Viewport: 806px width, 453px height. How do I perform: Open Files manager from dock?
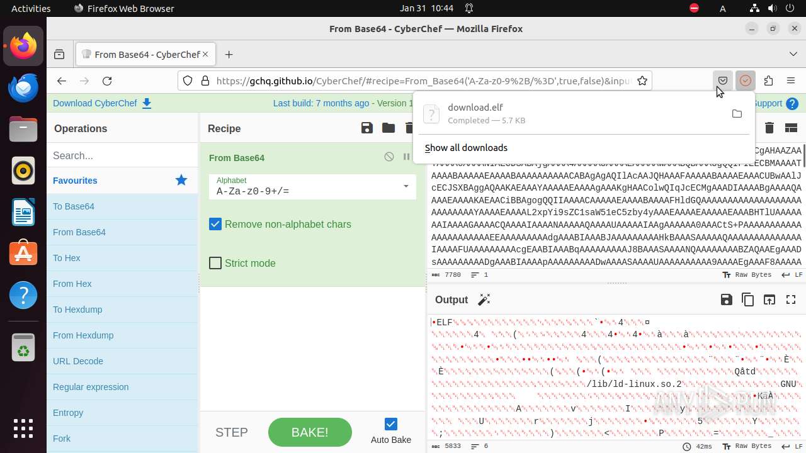point(23,129)
